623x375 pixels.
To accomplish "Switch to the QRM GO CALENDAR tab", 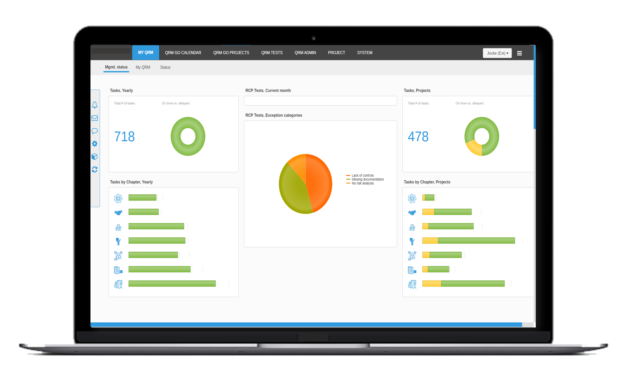I will 183,52.
